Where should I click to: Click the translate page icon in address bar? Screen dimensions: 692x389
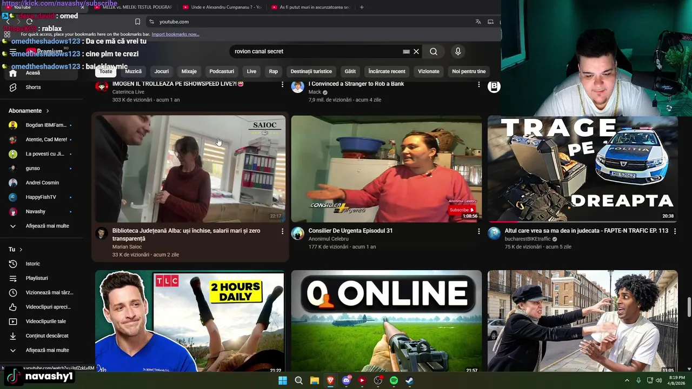pyautogui.click(x=478, y=22)
